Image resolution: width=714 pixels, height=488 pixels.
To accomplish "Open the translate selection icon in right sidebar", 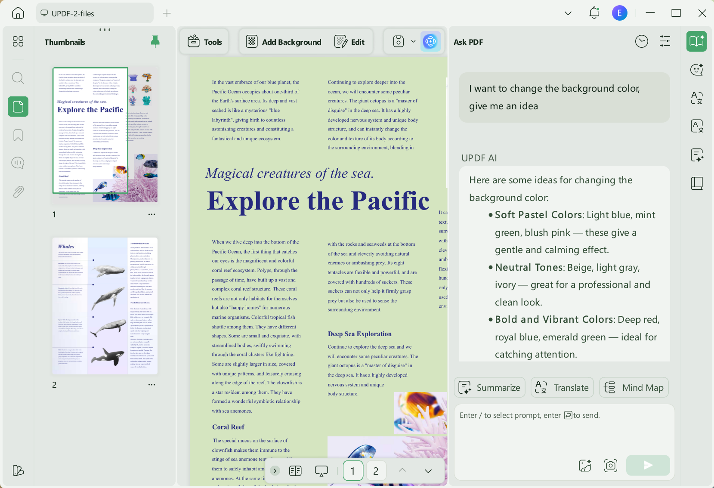I will pyautogui.click(x=696, y=98).
